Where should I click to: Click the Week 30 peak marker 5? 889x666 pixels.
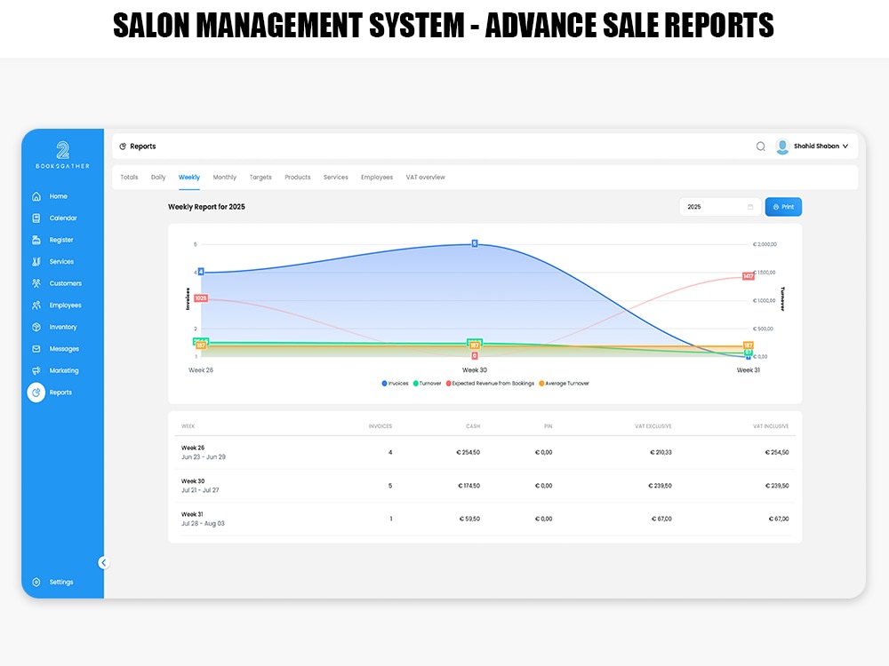[475, 243]
